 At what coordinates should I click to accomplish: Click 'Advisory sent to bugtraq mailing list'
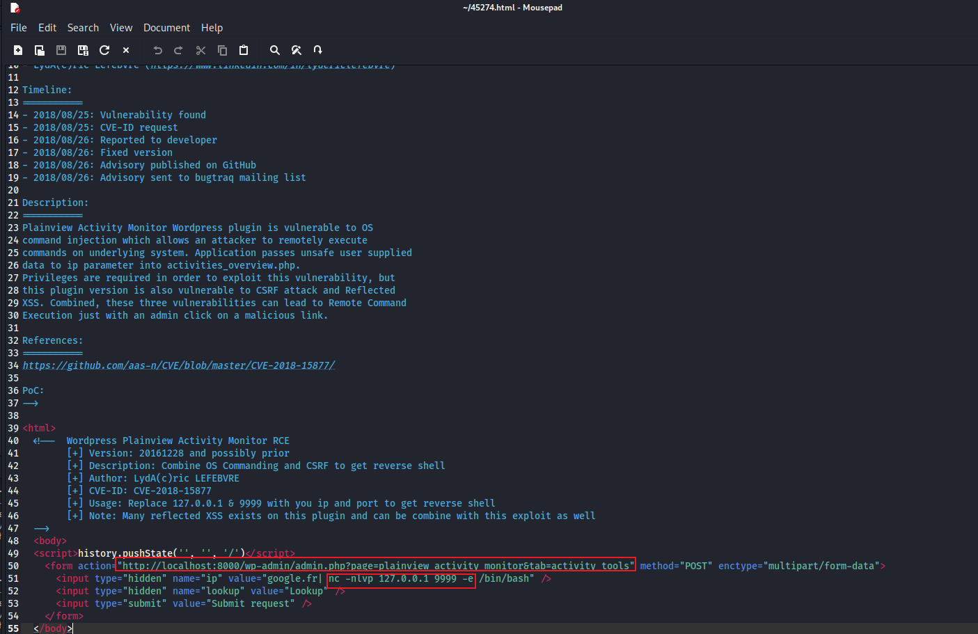click(164, 177)
